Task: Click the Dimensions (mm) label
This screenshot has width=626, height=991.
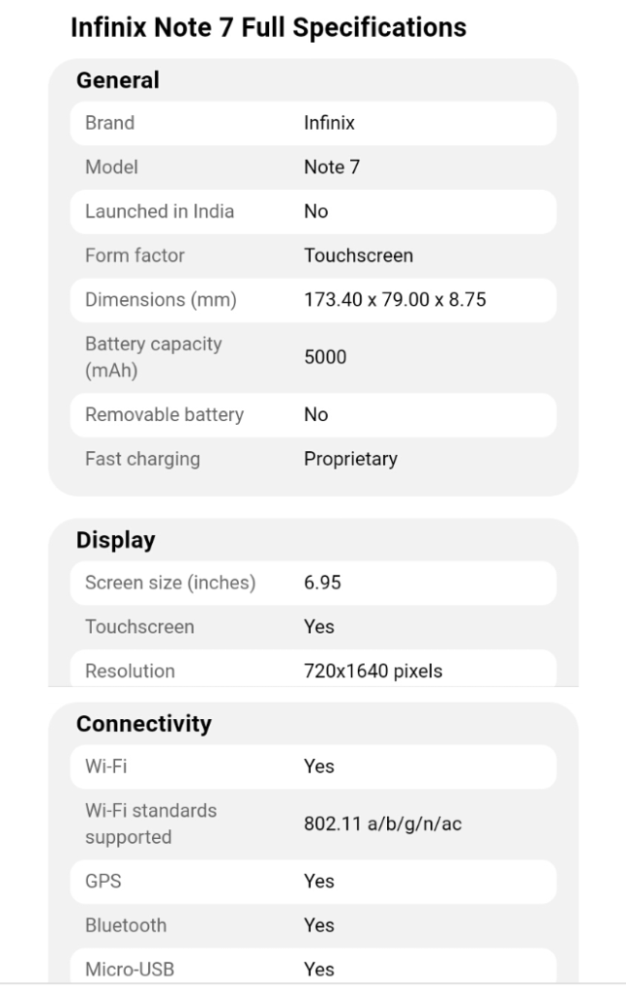Action: [161, 300]
